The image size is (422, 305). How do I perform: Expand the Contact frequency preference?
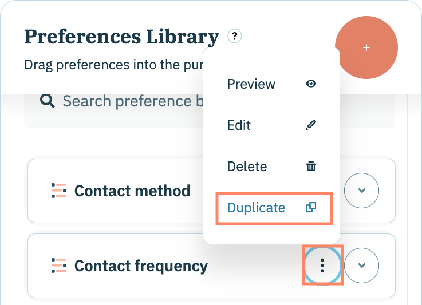[362, 266]
